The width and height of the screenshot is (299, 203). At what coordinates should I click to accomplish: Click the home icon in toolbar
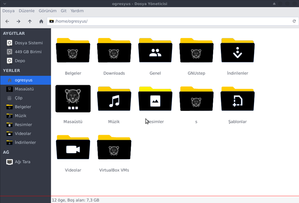pyautogui.click(x=41, y=21)
